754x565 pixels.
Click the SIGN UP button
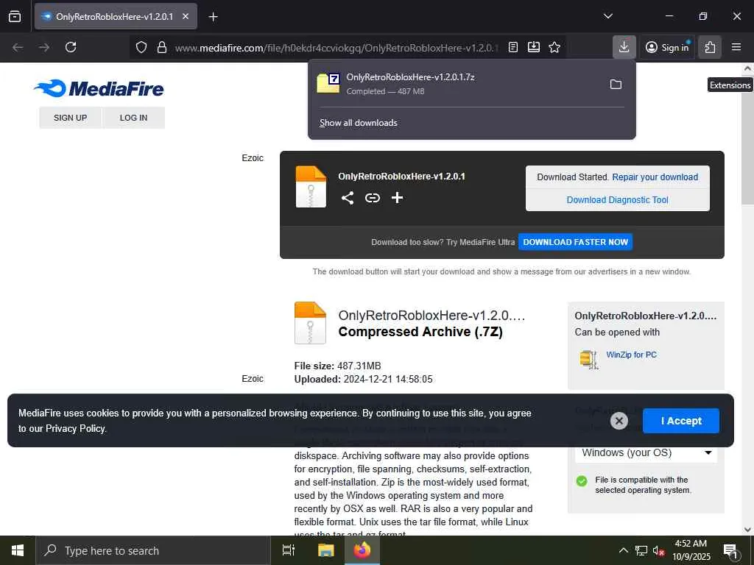pos(70,118)
